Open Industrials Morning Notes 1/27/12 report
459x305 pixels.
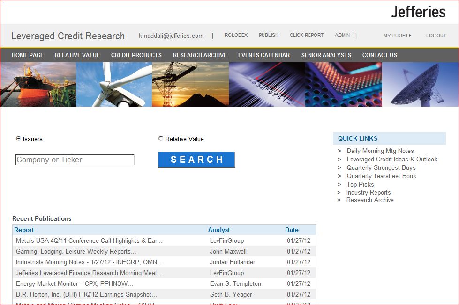(89, 262)
